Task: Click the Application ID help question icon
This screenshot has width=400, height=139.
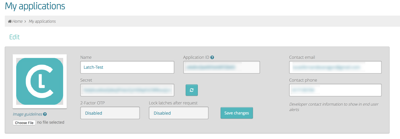Action: click(212, 57)
